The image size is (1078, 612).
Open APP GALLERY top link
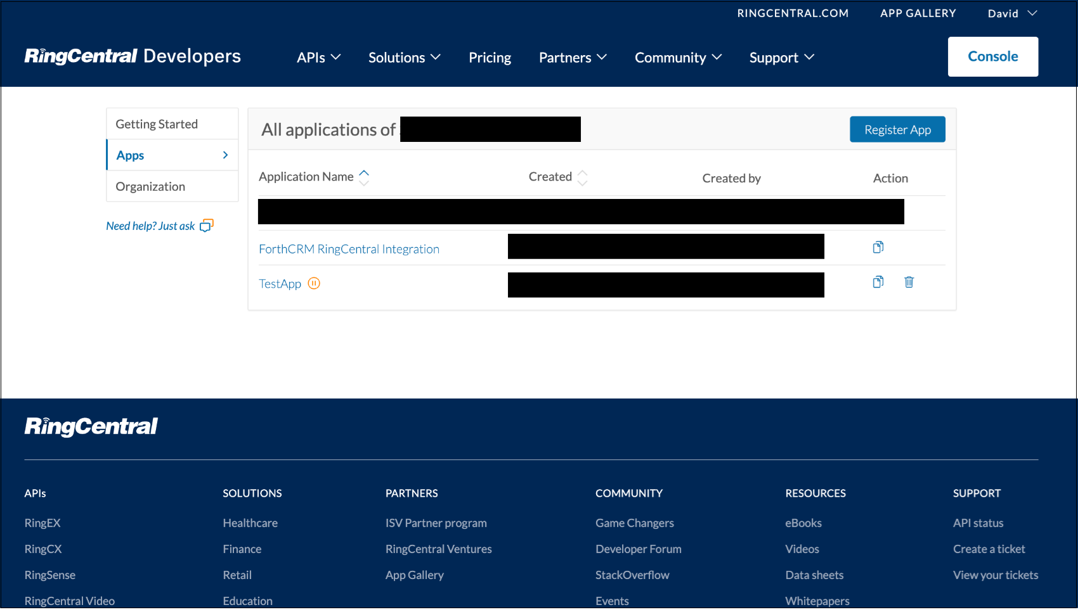click(x=918, y=13)
